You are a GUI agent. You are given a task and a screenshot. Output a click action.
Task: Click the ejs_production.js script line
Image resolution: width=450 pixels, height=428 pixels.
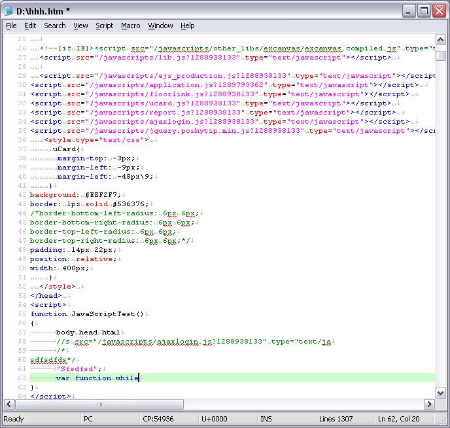[237, 76]
